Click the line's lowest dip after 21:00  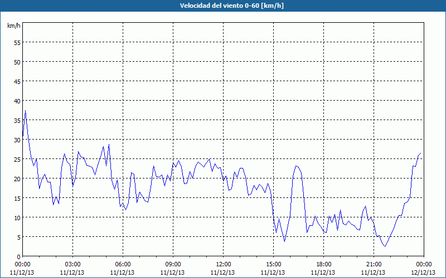pyautogui.click(x=385, y=246)
